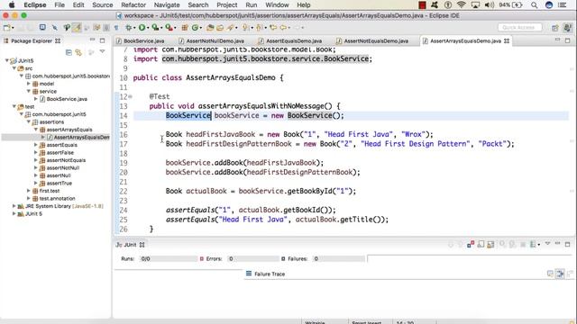Screen dimensions: 577x324
Task: Click Open Perspective icon near Quick Access
Action: [555, 28]
